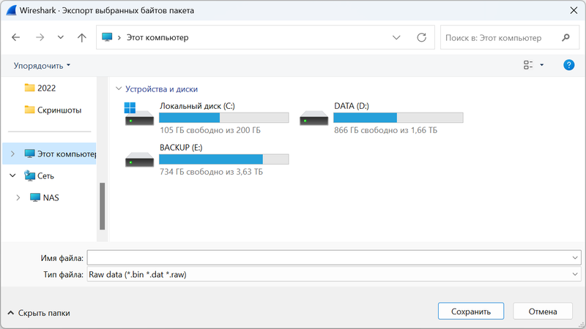
Task: Expand the address bar history dropdown
Action: click(x=396, y=38)
